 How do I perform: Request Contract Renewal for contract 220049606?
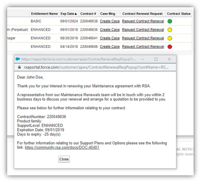143,47
